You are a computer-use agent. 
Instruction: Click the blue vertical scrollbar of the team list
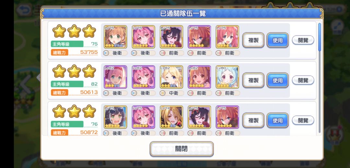pos(320,37)
